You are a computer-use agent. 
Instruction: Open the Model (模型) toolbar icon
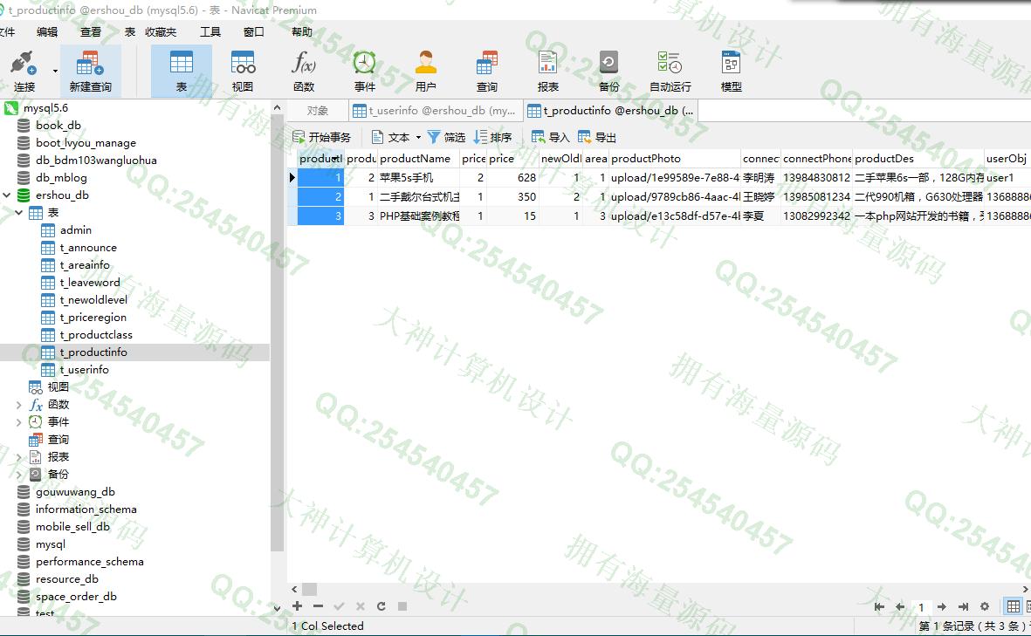(732, 71)
